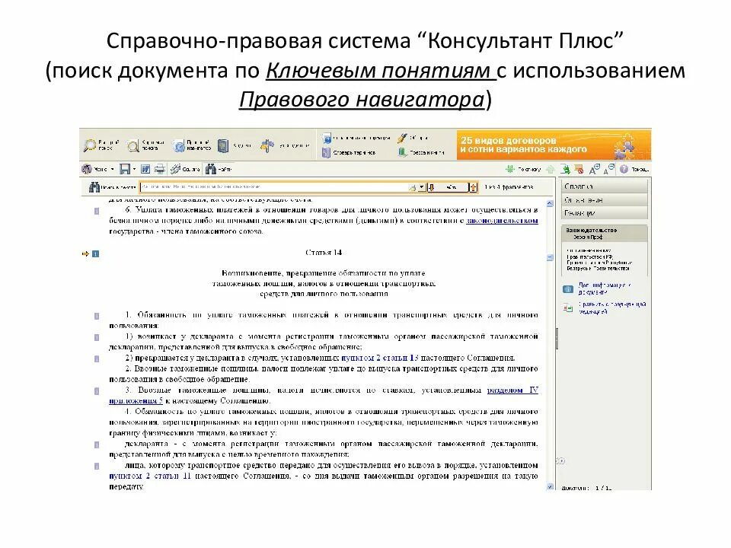Export document to Word icon

(x=145, y=169)
